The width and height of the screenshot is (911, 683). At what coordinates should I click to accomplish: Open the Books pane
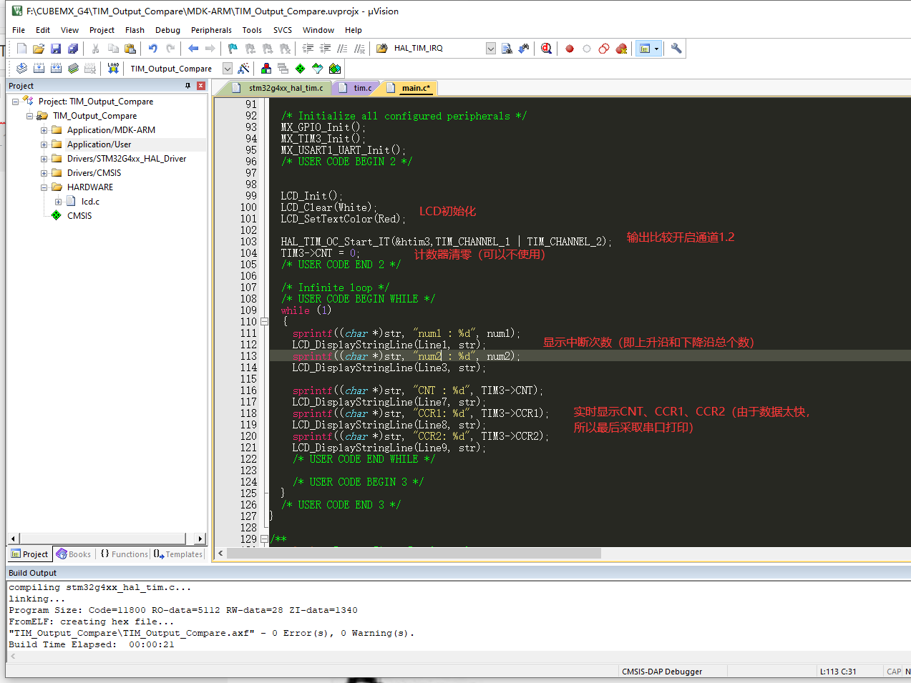pyautogui.click(x=73, y=554)
